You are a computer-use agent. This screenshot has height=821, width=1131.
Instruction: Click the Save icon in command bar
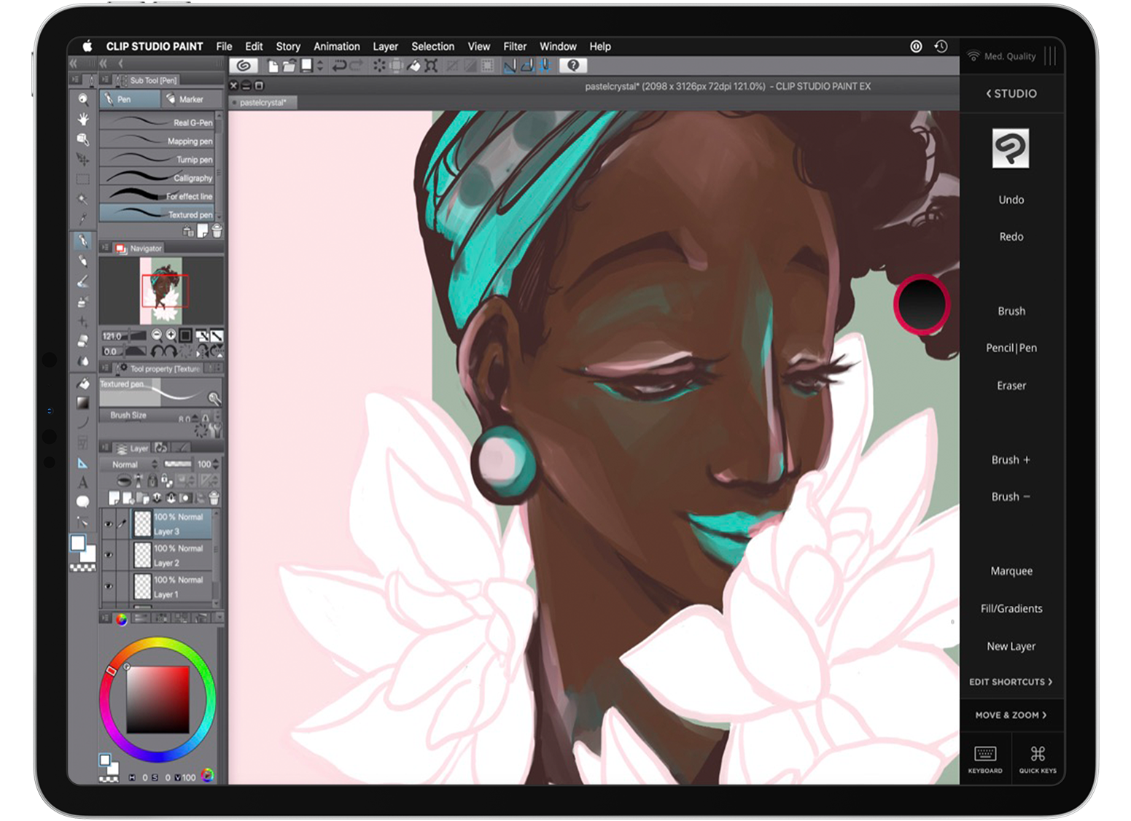306,66
